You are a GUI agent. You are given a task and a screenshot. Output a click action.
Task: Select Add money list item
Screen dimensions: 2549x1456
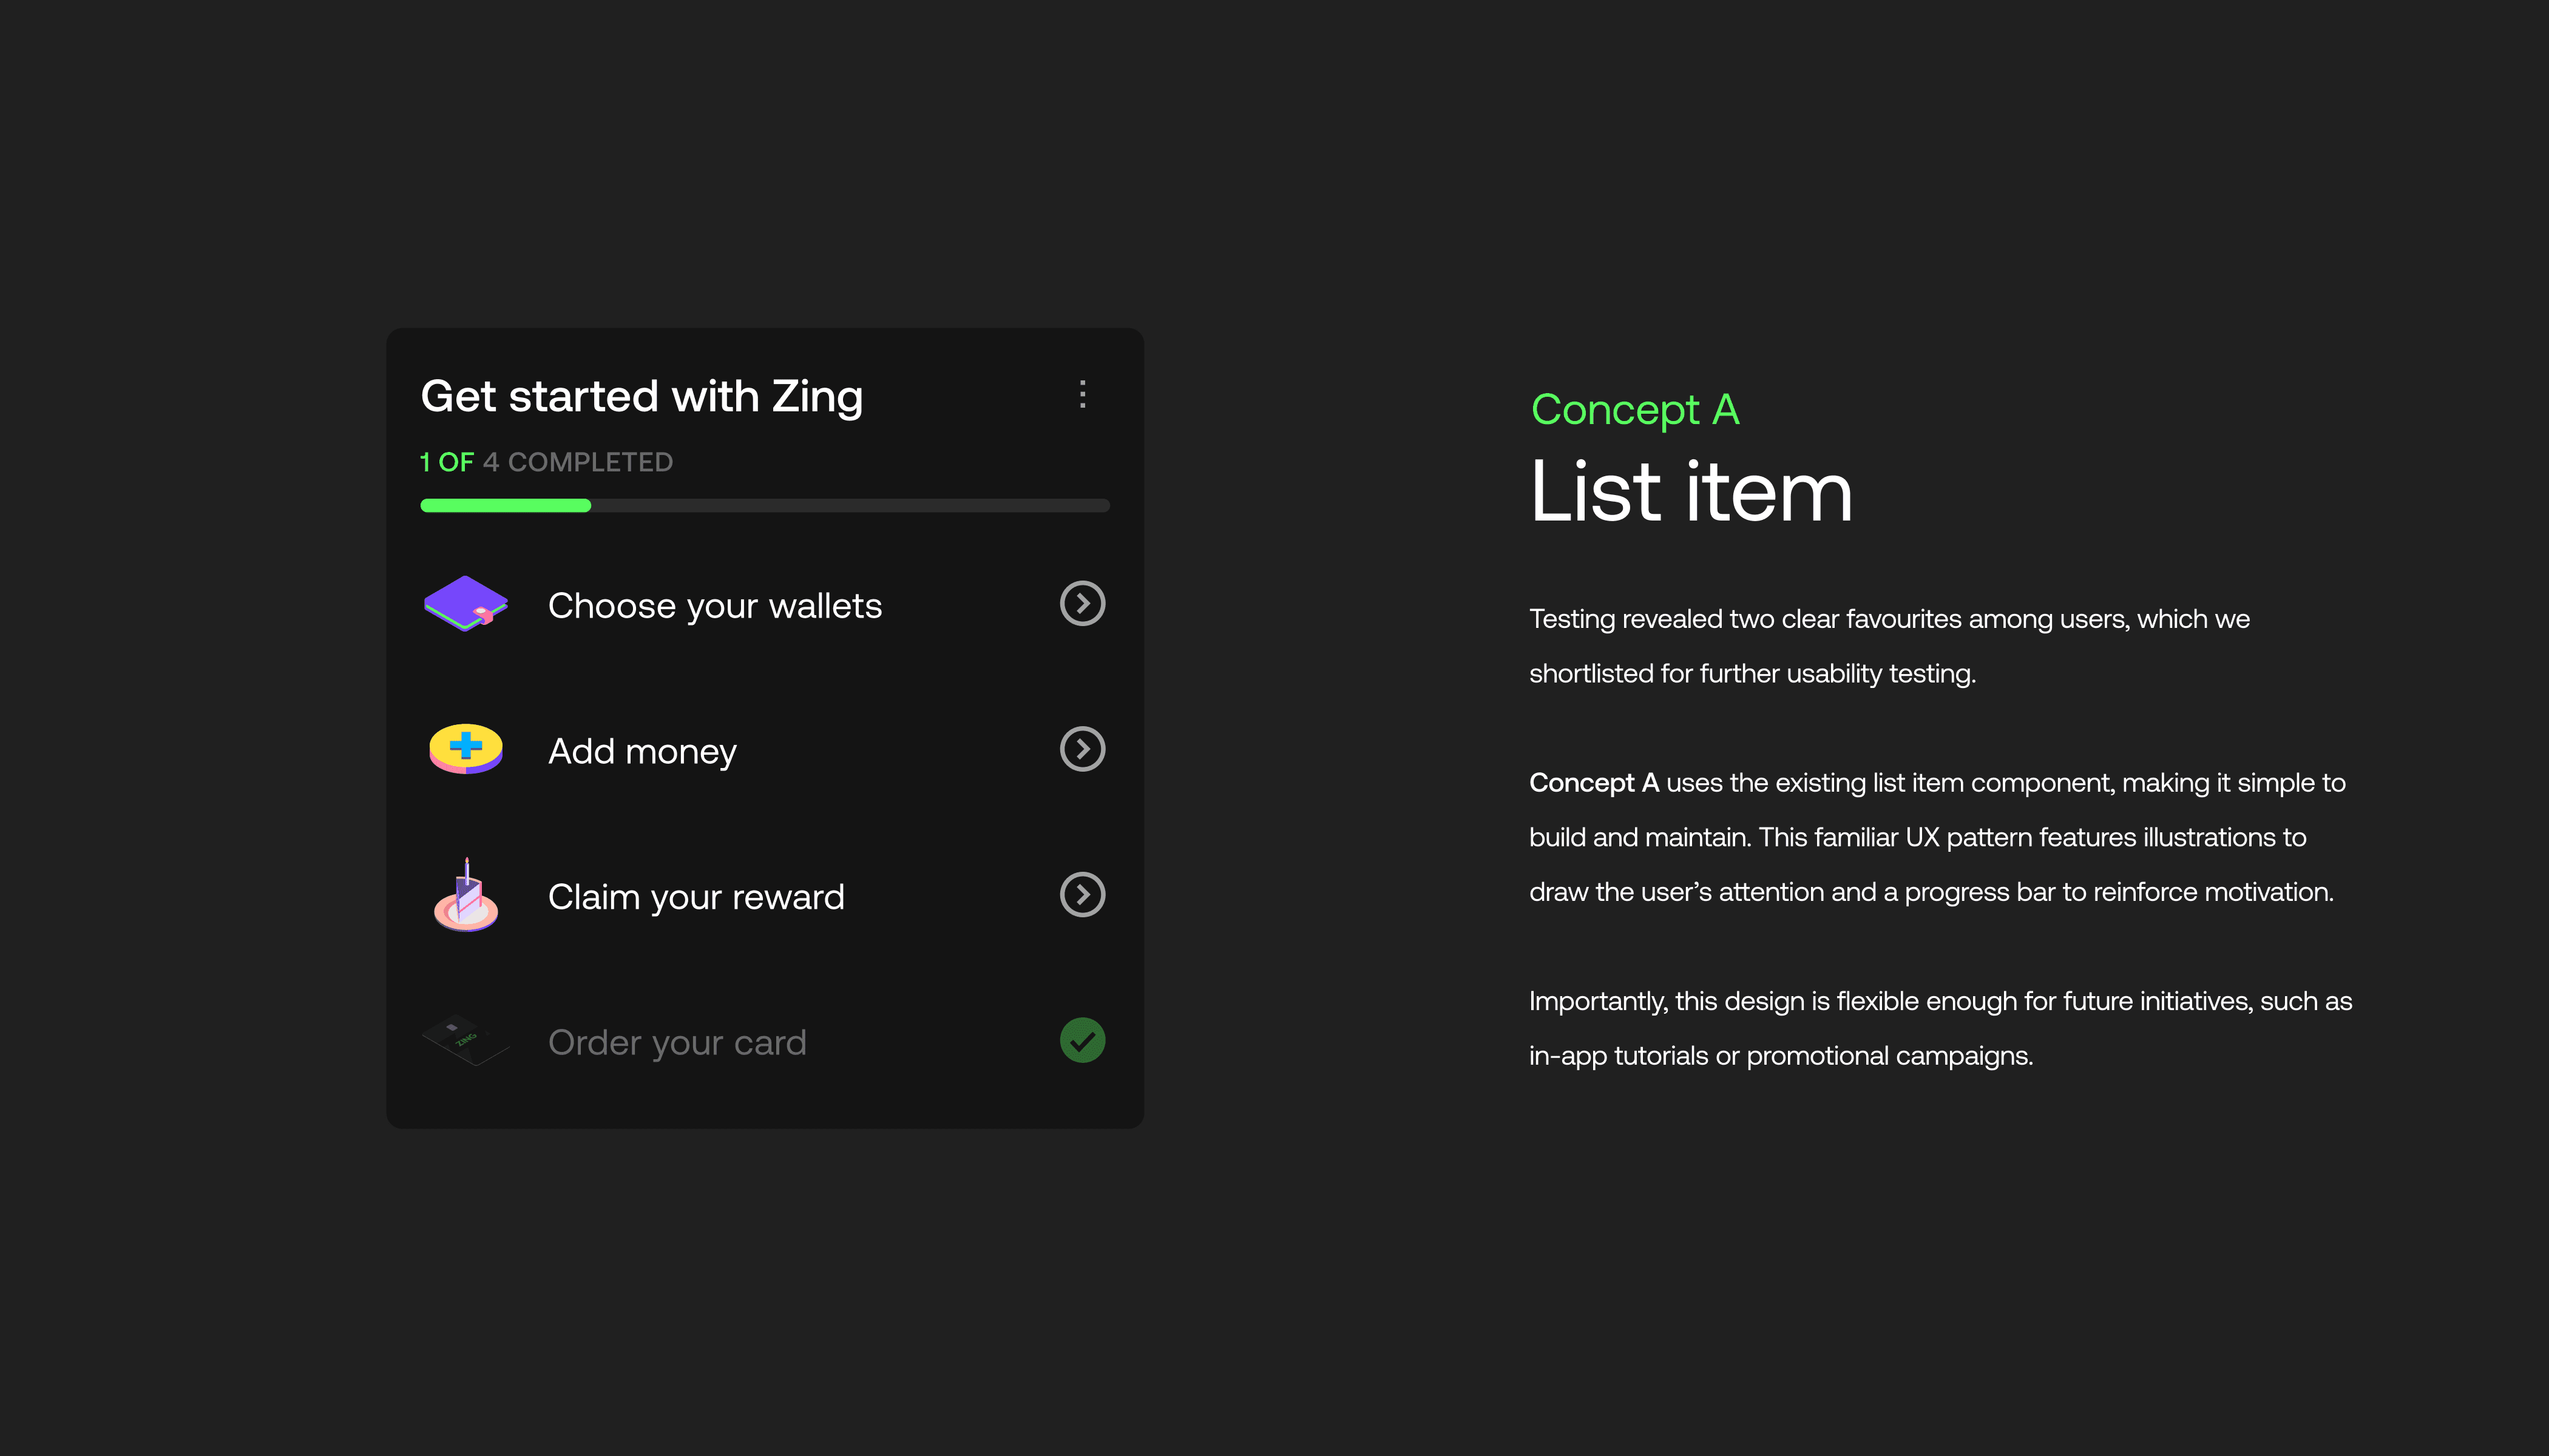[x=641, y=751]
